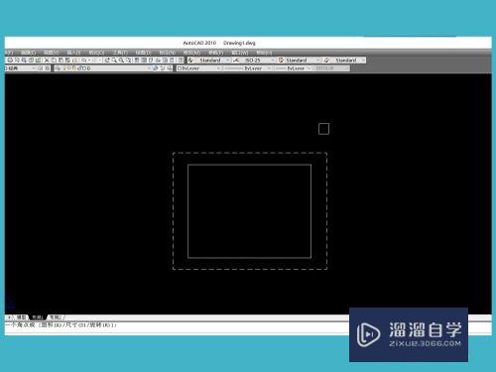The image size is (496, 372).
Task: Expand the ISO-25 dimension style dropdown
Action: click(x=273, y=61)
